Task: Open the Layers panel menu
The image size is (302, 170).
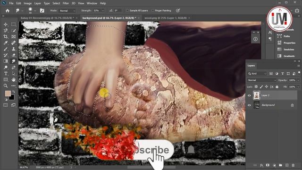Action: coord(299,66)
